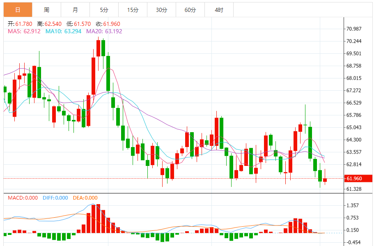Switch to the 月 monthly tab
The image size is (374, 246).
click(76, 10)
